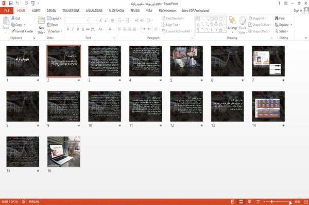The width and height of the screenshot is (309, 205).
Task: Switch to Normal view in status bar
Action: [233, 201]
